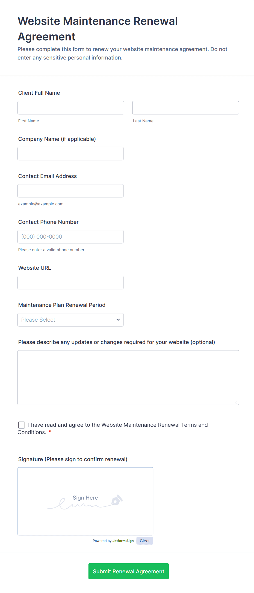Click the Client Full Name label
Image resolution: width=254 pixels, height=593 pixels.
(x=39, y=93)
